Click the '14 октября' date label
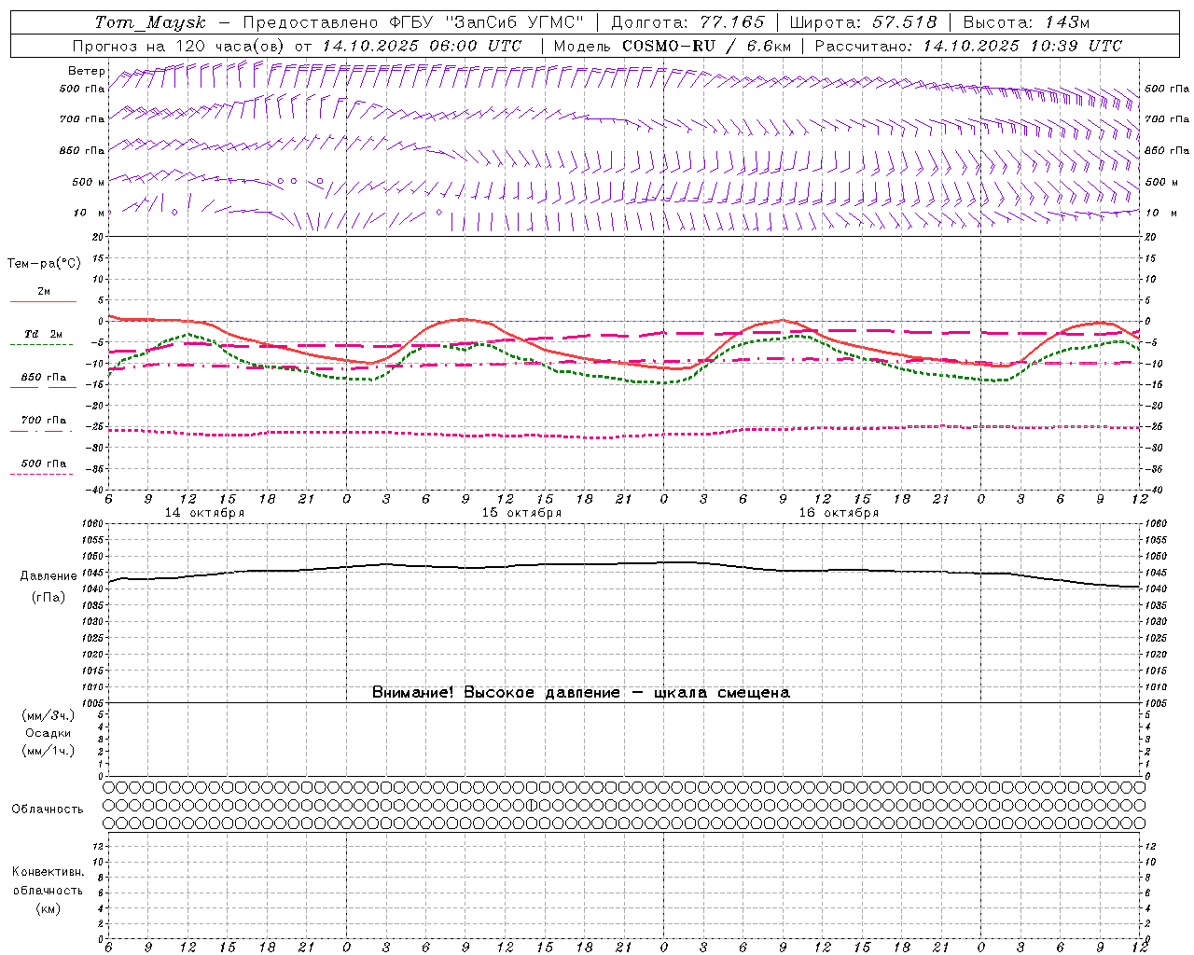Screen dimensions: 1194x955 [204, 513]
